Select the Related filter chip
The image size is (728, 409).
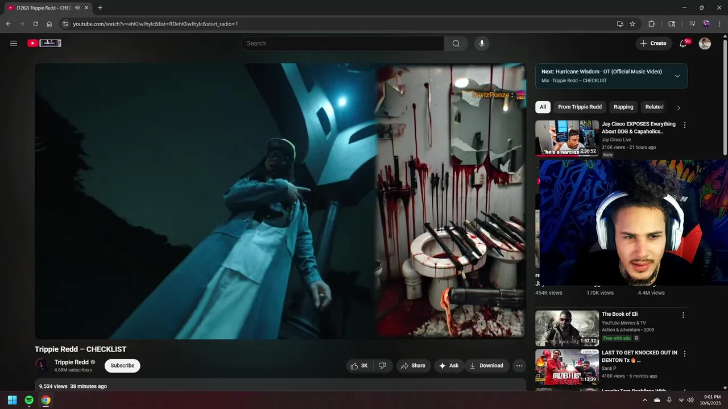[654, 107]
